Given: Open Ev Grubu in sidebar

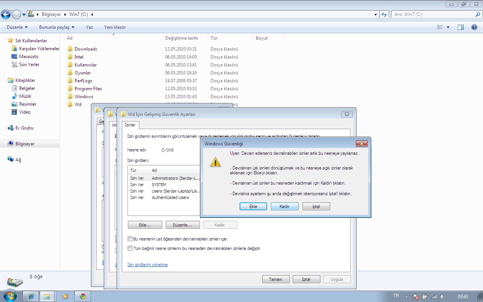Looking at the screenshot, I should coord(24,128).
